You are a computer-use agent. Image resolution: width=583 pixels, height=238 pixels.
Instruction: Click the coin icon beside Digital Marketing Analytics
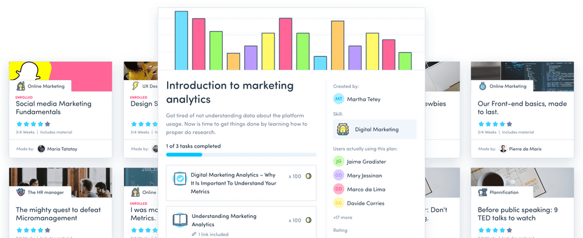(x=309, y=176)
